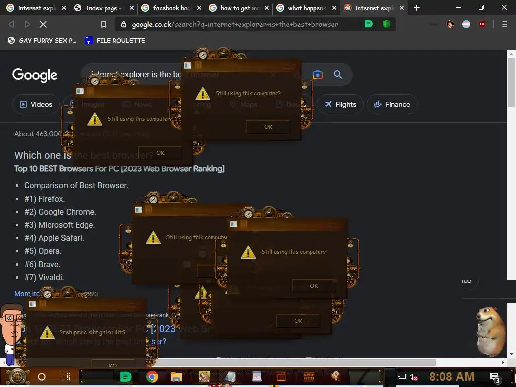Select the Videos search filter
This screenshot has width=516, height=387.
click(x=36, y=104)
